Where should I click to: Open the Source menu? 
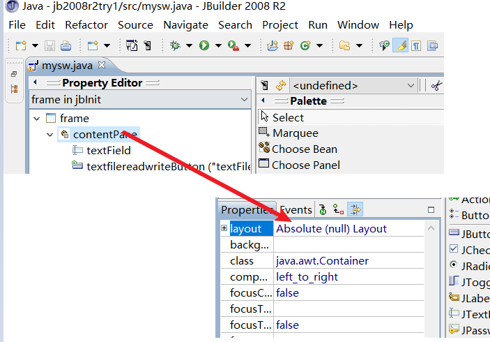pos(136,25)
